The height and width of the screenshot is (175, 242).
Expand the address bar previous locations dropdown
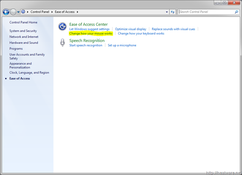point(167,12)
